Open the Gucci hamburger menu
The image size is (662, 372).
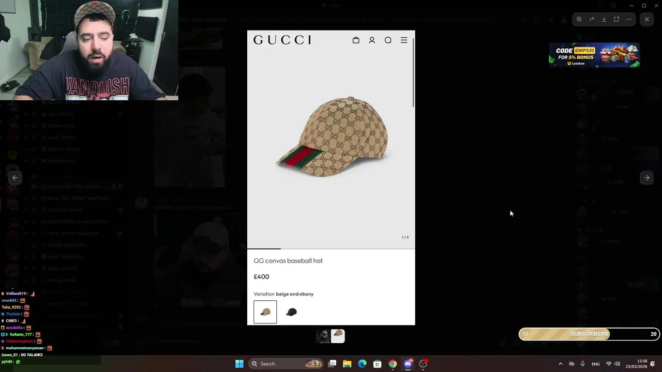[x=404, y=40]
